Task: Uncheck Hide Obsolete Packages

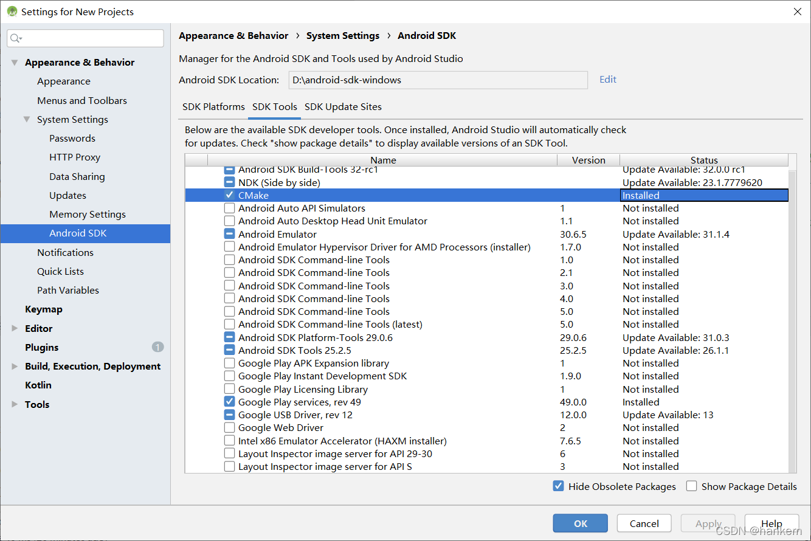Action: point(558,486)
